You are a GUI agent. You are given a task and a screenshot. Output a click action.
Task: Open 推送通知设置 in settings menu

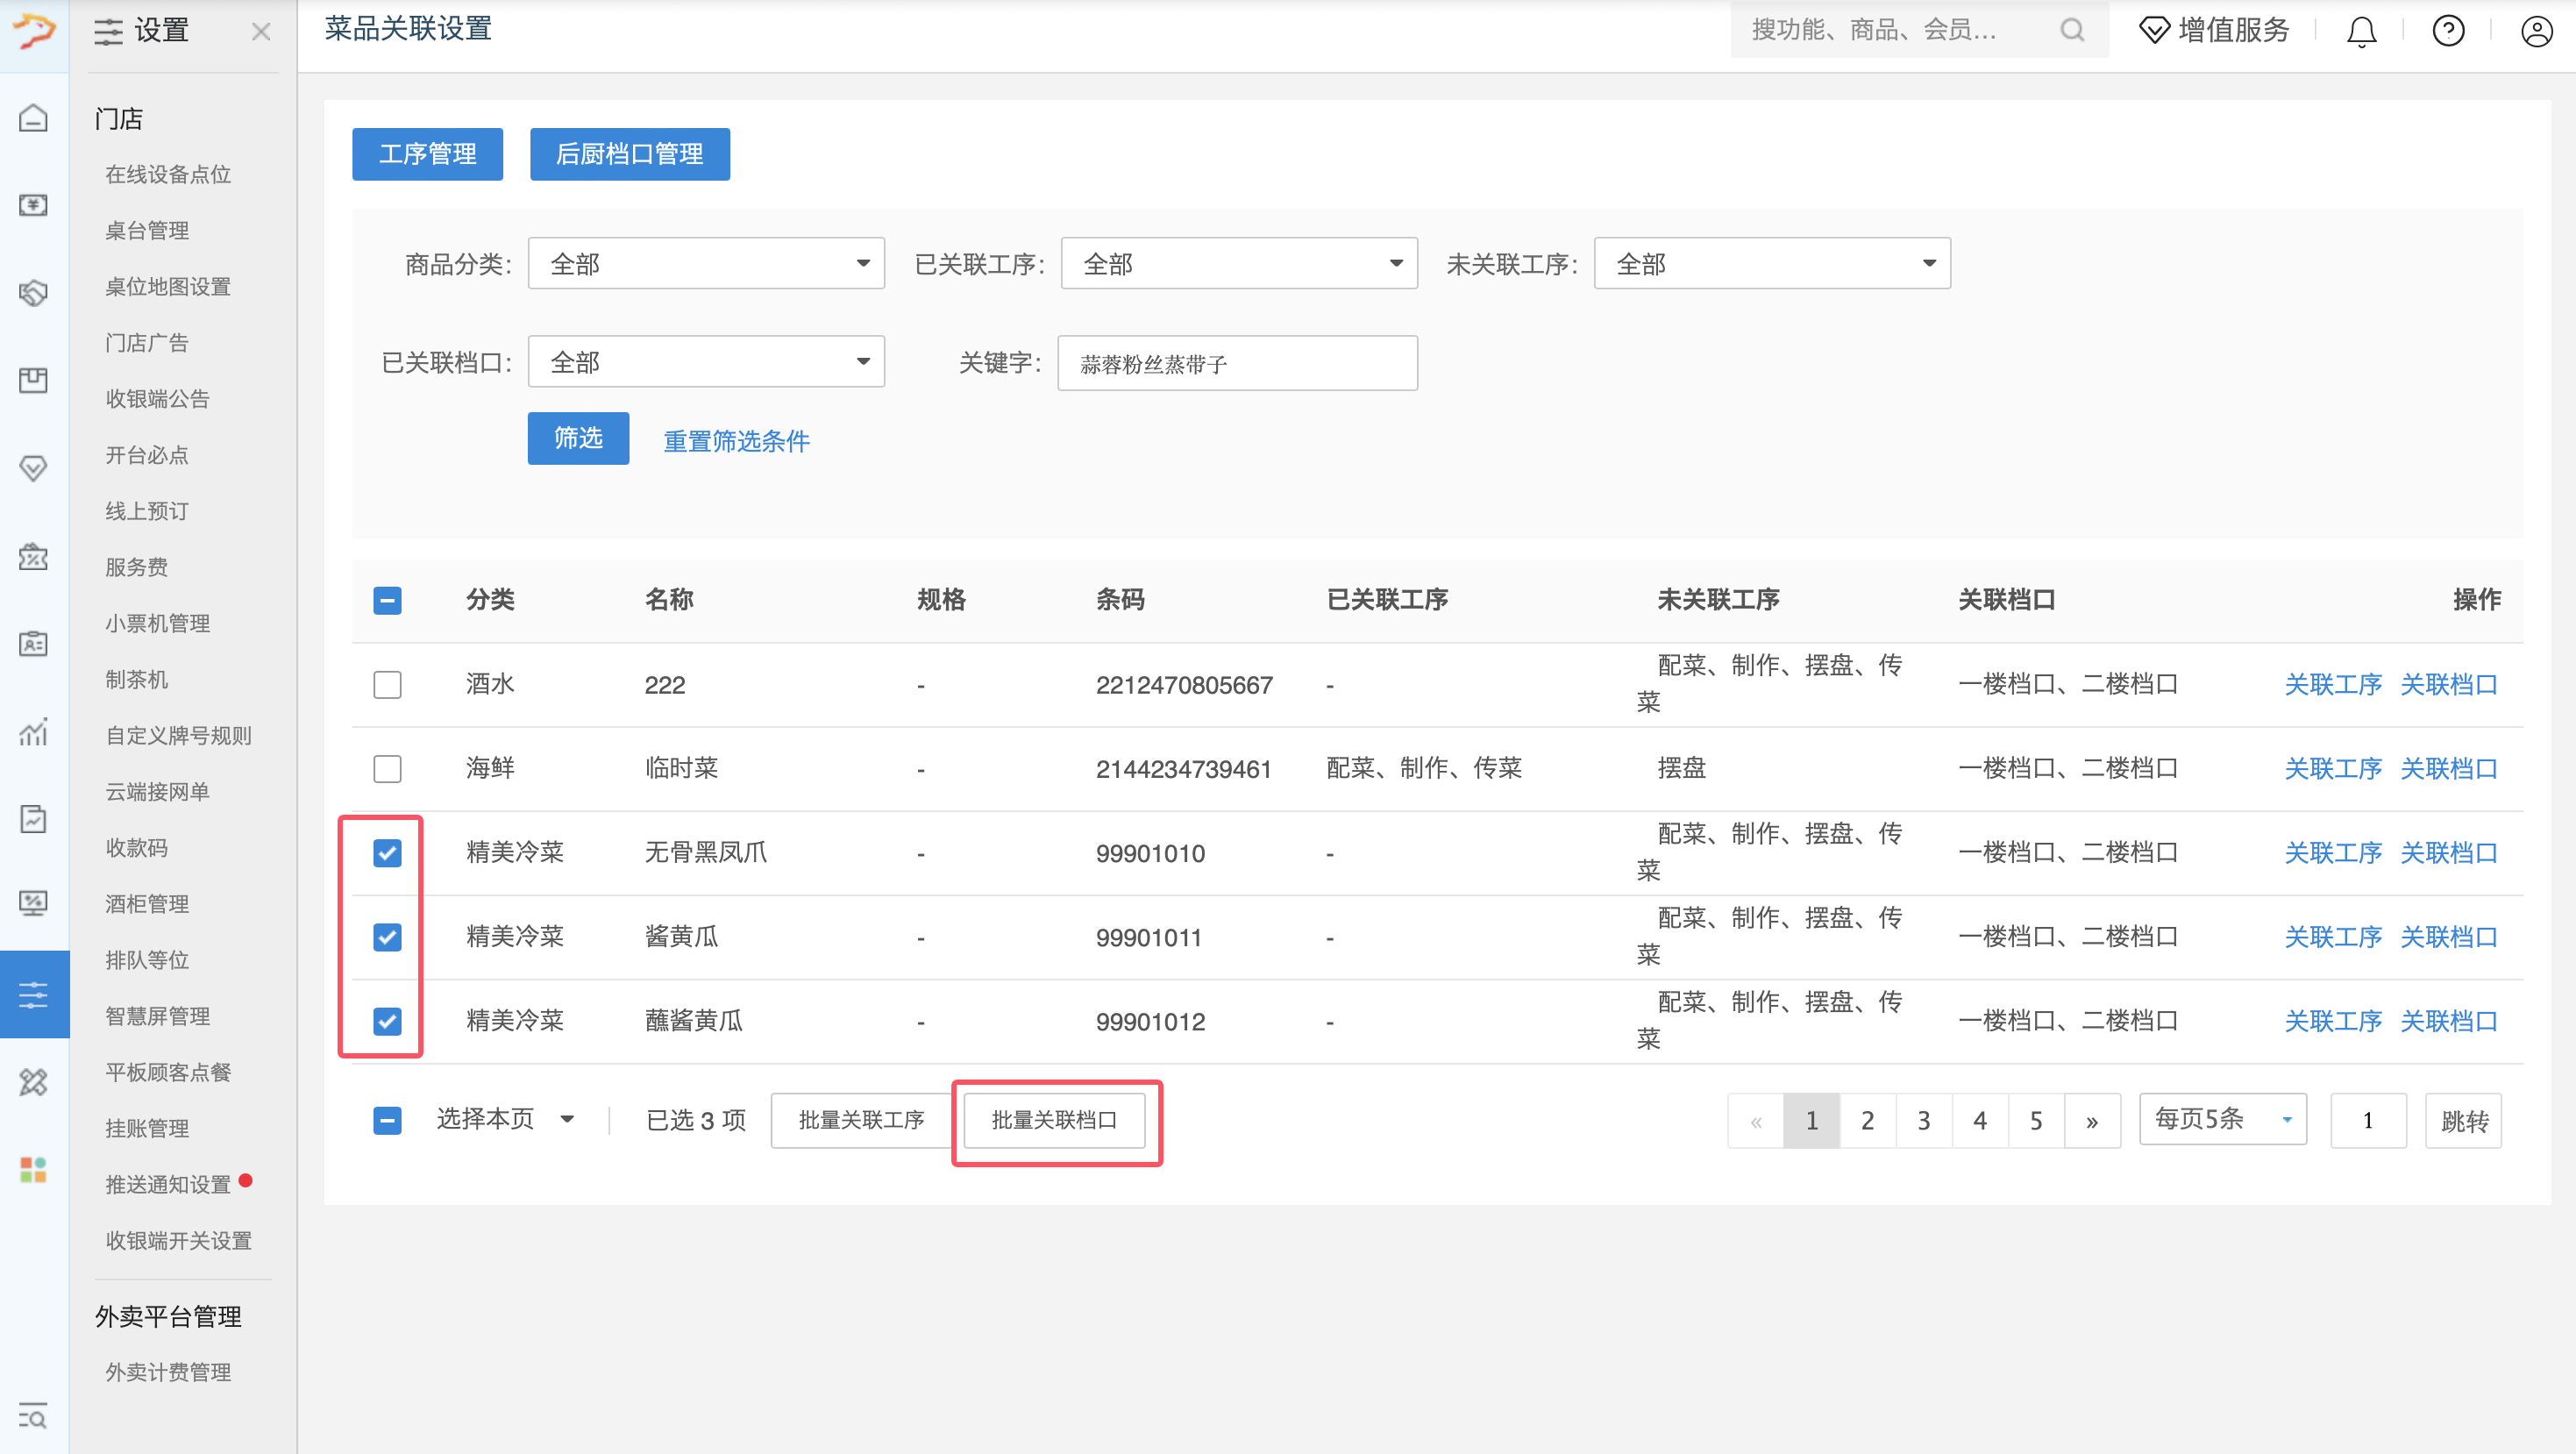click(168, 1185)
